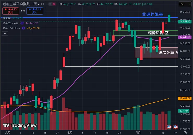The width and height of the screenshot is (193, 135).
Task: Click the first US flag event marker
Action: [169, 127]
